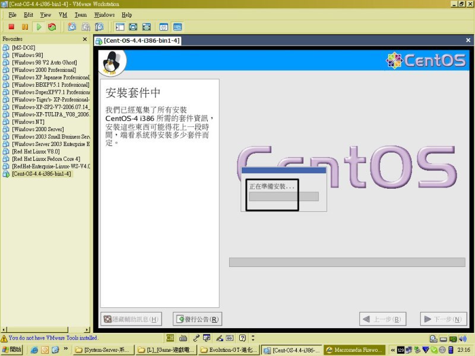Click the 隱藏輔助訊息 (H) button
Screen dimensions: 475x356
coord(131,319)
